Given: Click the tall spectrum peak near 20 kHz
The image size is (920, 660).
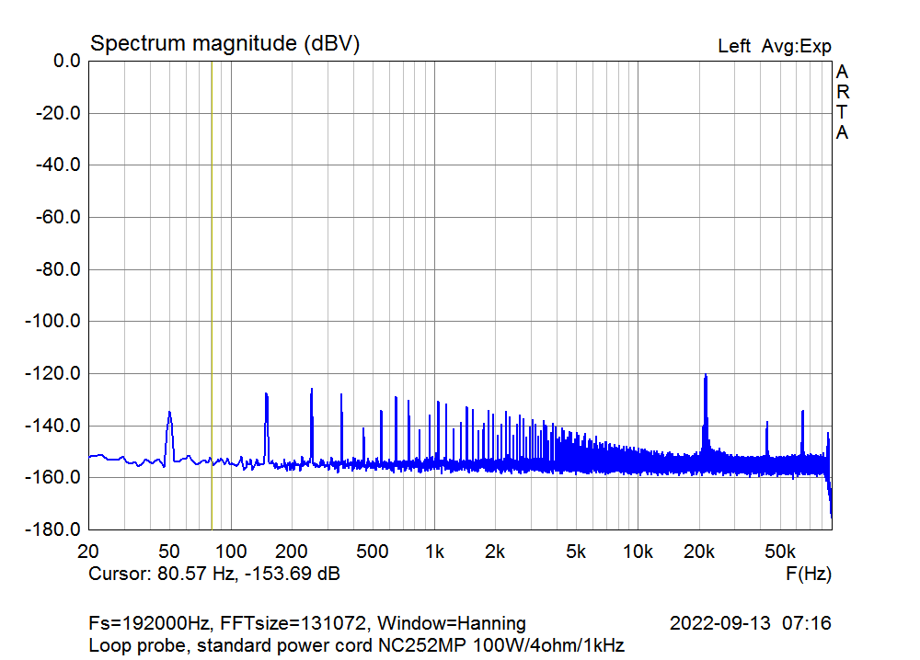Looking at the screenshot, I should tap(706, 379).
